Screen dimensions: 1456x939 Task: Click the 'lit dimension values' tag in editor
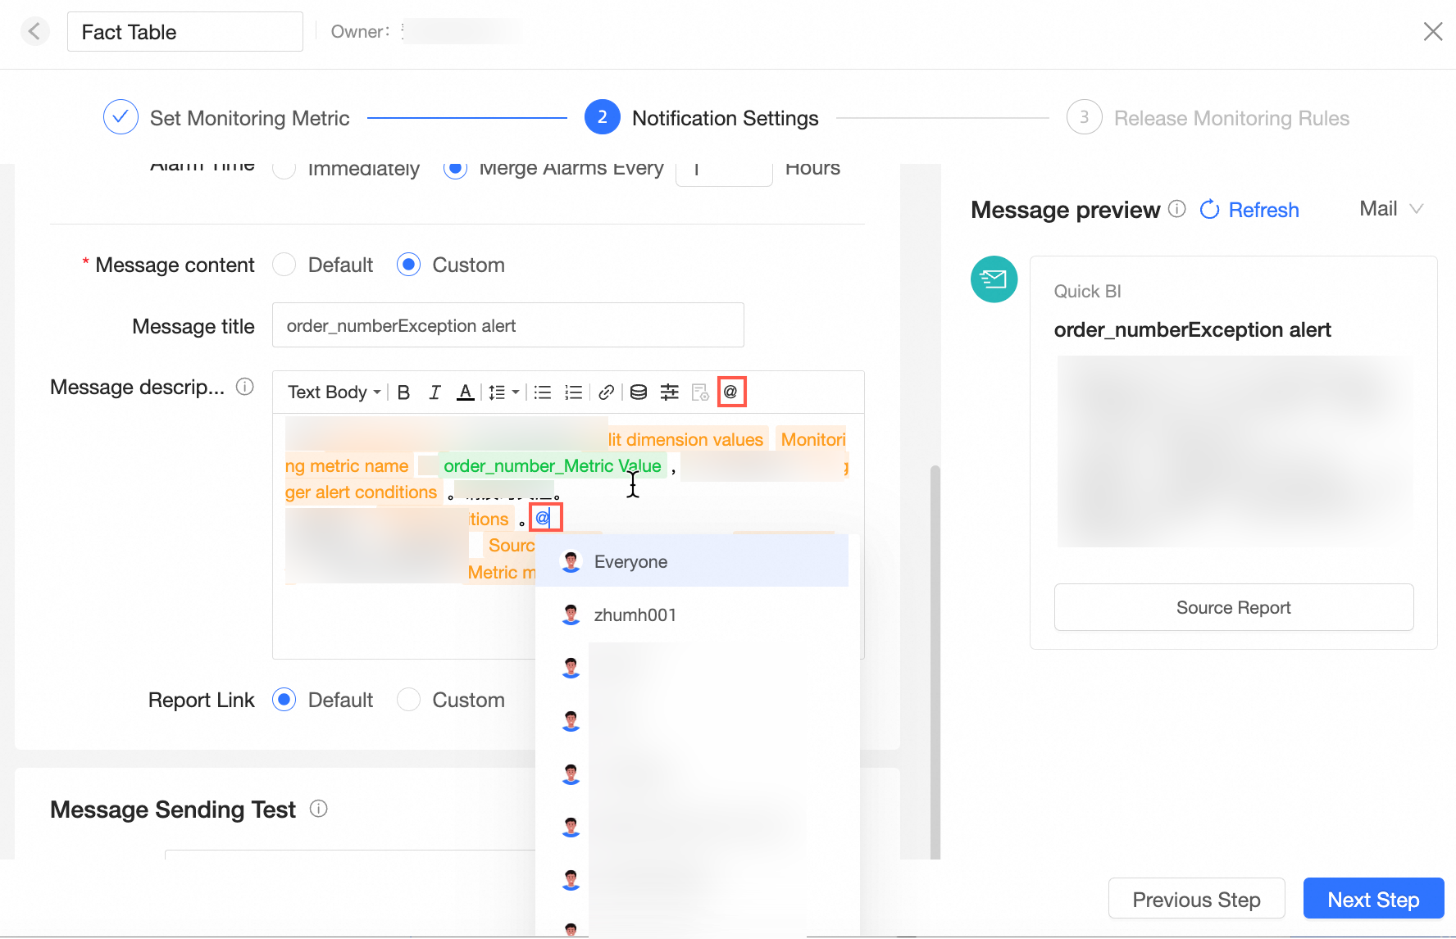(685, 439)
